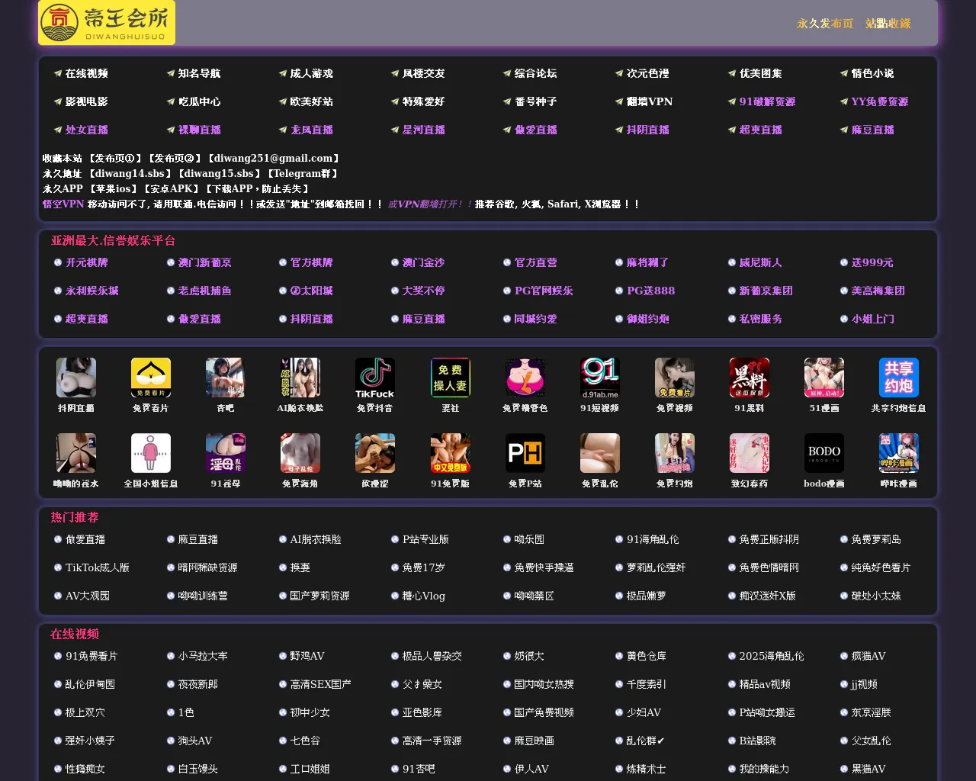Select 翻墙VPN in the navigation grid

click(649, 102)
